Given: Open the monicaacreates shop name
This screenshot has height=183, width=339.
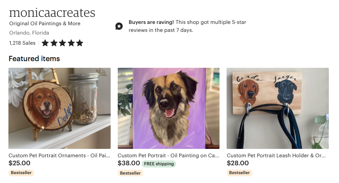Looking at the screenshot, I should (x=52, y=12).
